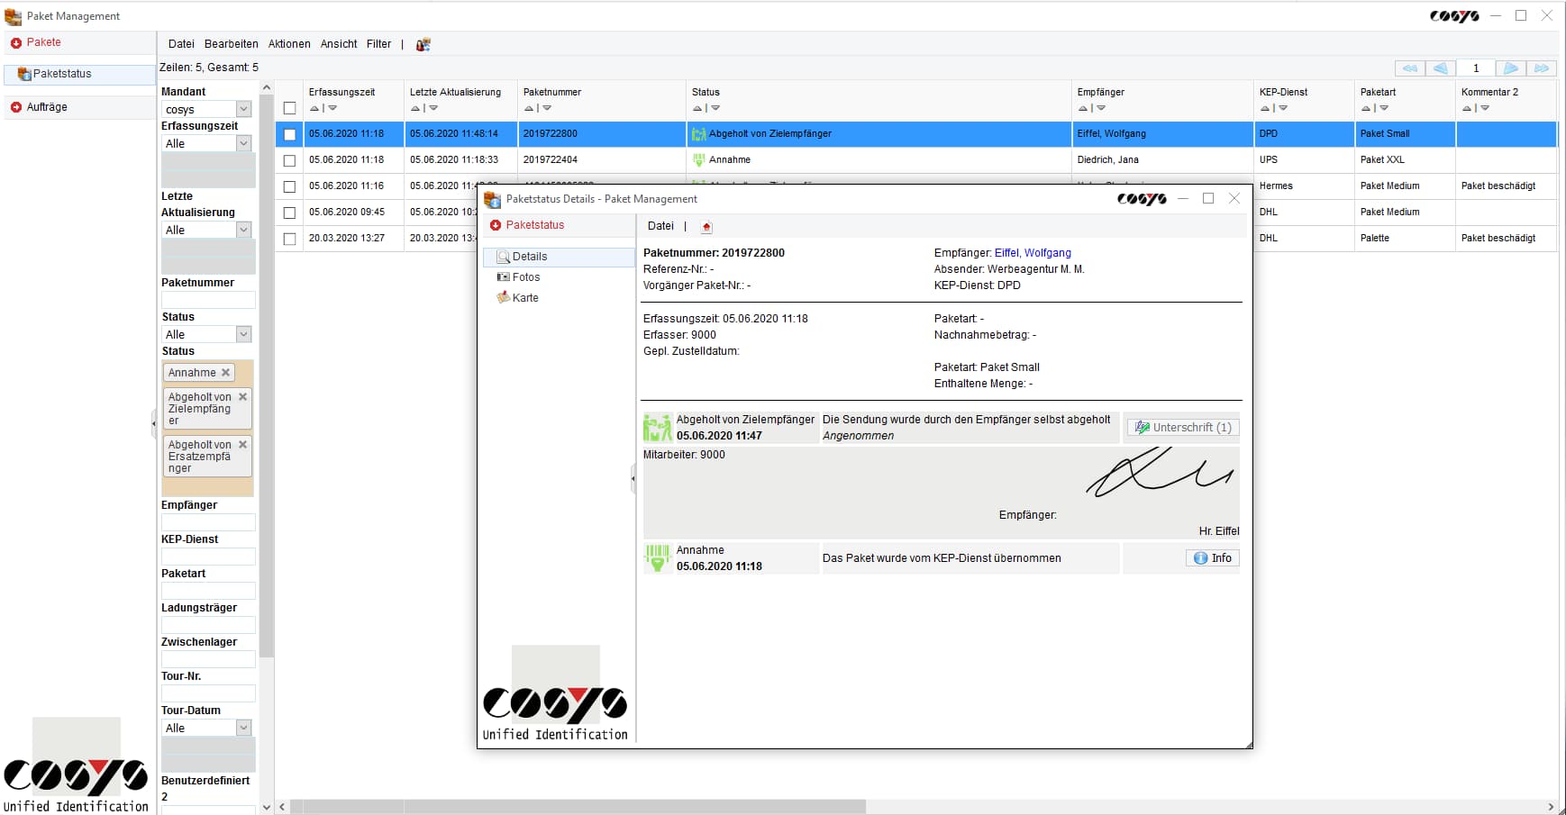This screenshot has height=815, width=1566.
Task: Remove the Annahme filter chip
Action: tap(226, 372)
